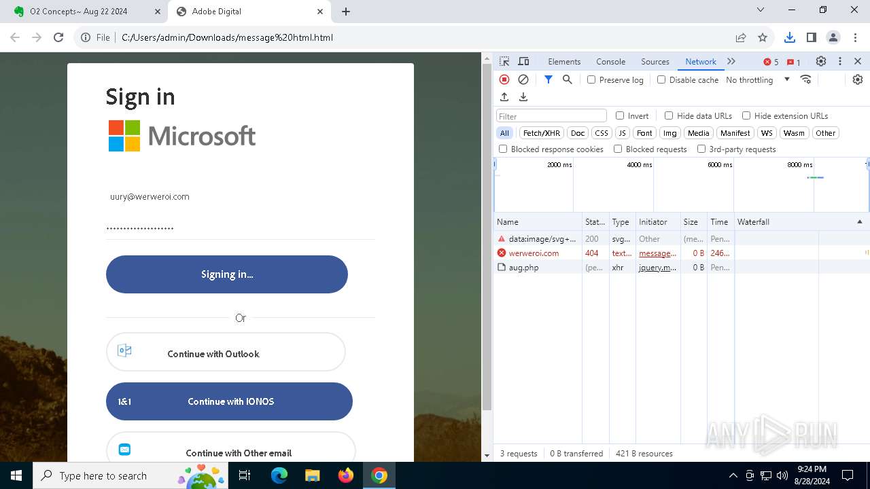870x489 pixels.
Task: Check Blocked response cookies
Action: tap(503, 149)
